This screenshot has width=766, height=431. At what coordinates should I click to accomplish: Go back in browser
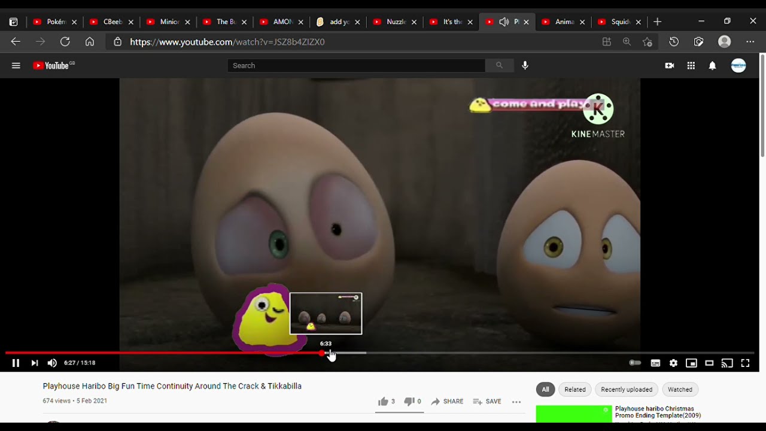coord(16,42)
